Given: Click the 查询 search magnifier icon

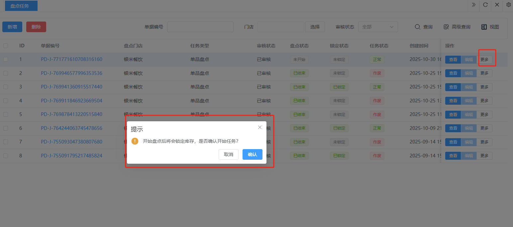Looking at the screenshot, I should tap(418, 27).
